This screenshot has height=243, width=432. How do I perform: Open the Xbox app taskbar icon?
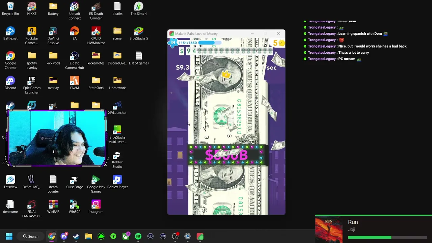click(x=126, y=236)
